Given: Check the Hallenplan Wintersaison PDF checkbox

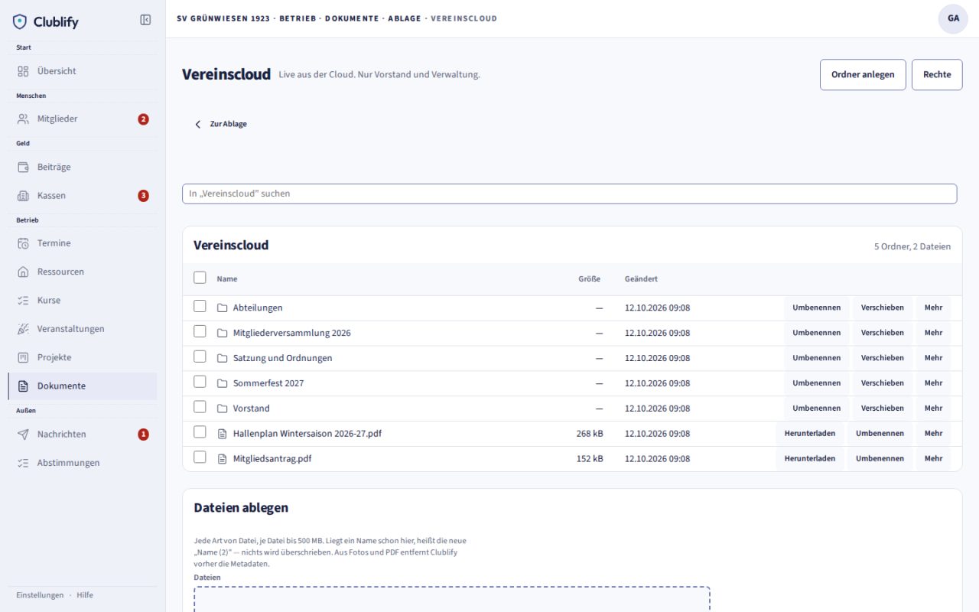Looking at the screenshot, I should coord(200,432).
